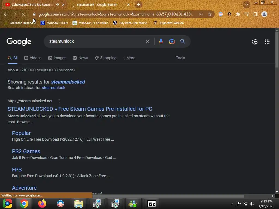Image resolution: width=279 pixels, height=209 pixels.
Task: Click the magnifier search button
Action: click(183, 41)
